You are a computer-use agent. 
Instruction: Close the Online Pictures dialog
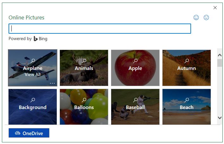click(215, 8)
